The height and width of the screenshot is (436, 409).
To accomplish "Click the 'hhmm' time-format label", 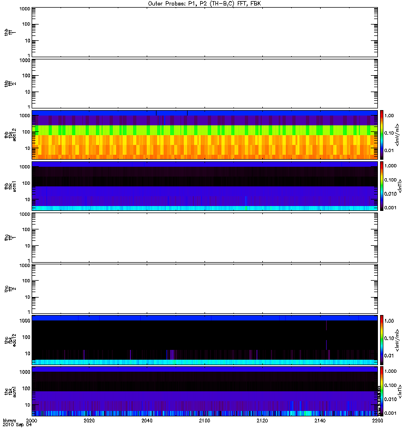I will [9, 421].
